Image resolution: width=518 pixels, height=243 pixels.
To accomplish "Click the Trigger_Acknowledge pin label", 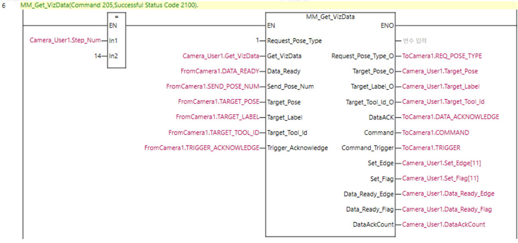I will 297,148.
